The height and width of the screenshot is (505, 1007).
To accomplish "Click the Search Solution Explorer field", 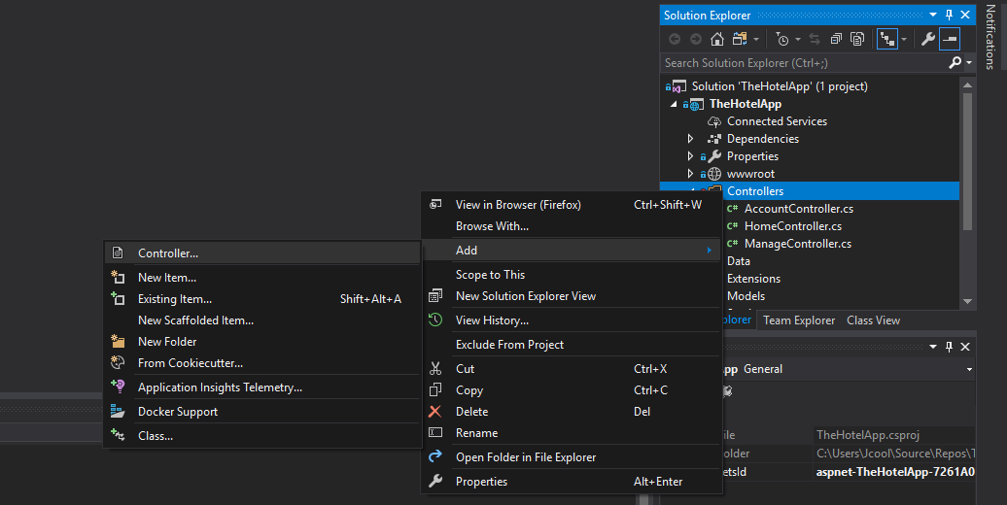I will [x=803, y=63].
